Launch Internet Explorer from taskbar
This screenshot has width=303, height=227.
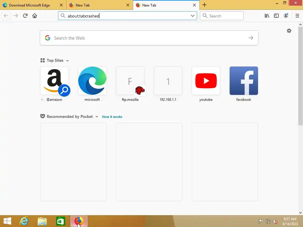click(24, 221)
